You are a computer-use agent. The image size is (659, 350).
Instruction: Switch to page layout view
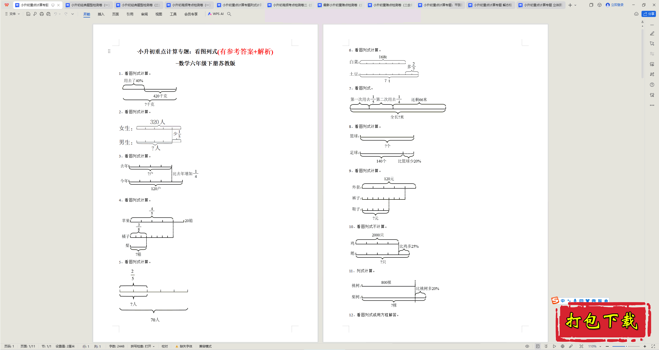tap(538, 346)
